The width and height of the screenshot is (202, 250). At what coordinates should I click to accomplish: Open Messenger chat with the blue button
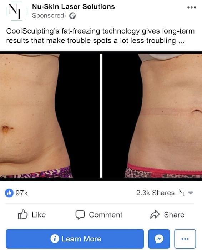[159, 239]
